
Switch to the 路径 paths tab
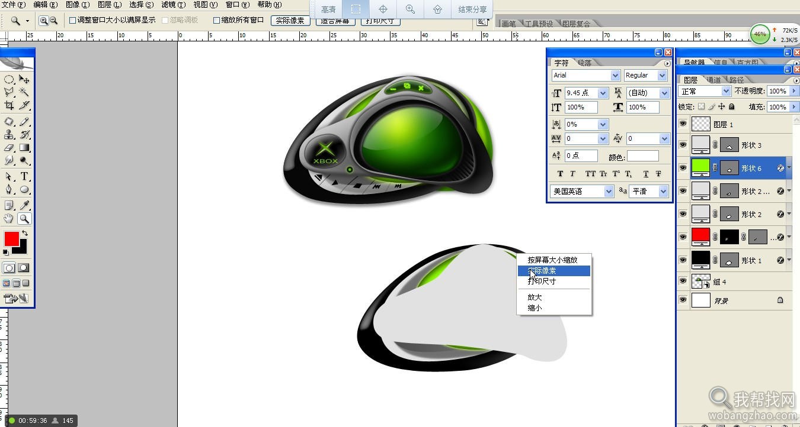[x=737, y=80]
